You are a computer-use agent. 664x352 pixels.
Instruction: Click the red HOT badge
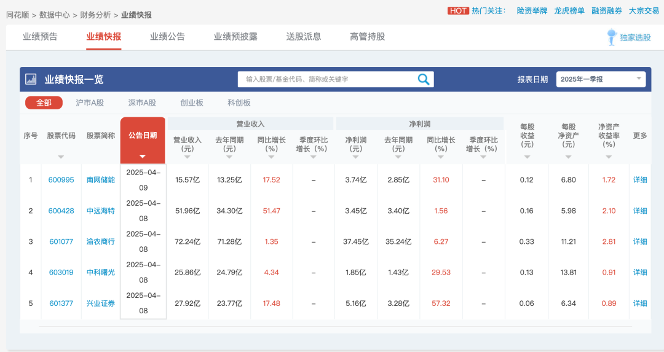tap(458, 10)
